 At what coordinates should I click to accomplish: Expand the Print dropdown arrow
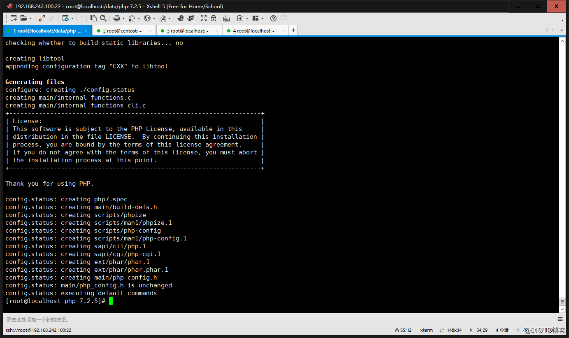click(x=123, y=19)
